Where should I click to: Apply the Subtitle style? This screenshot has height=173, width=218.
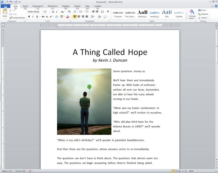pyautogui.click(x=179, y=14)
